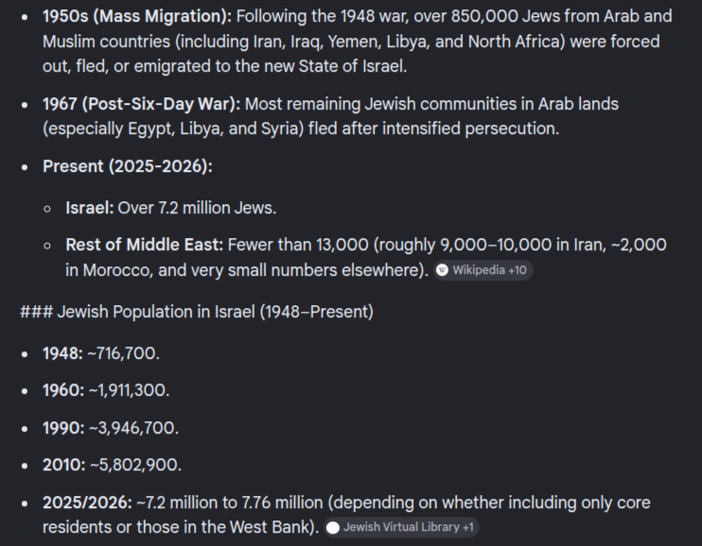Click the "2025/2026:" bold label
Viewport: 702px width, 546px height.
pyautogui.click(x=87, y=503)
